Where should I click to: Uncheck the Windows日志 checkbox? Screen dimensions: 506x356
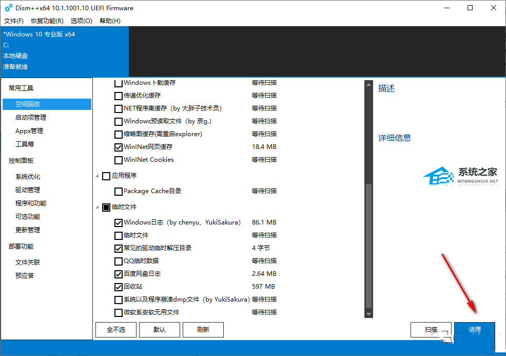coord(119,223)
